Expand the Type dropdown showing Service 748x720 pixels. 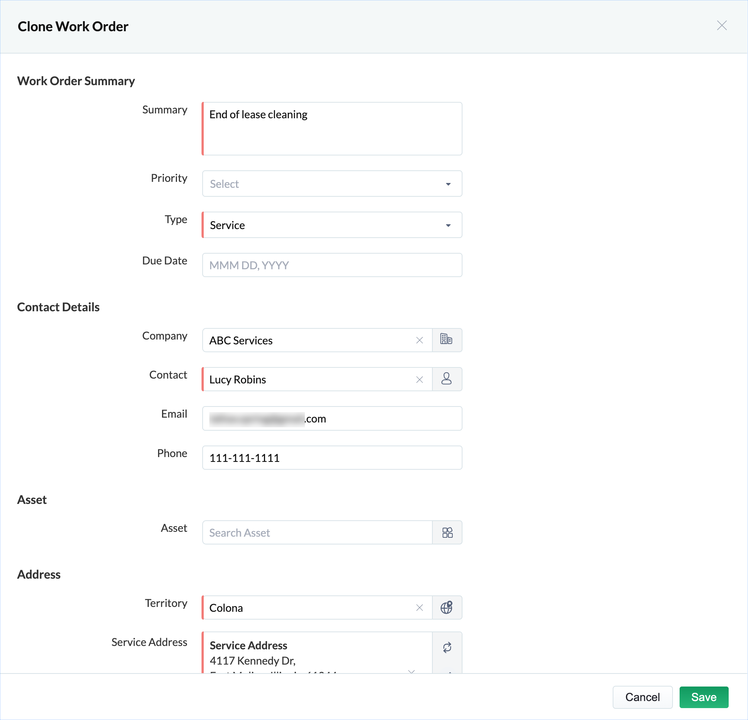point(332,225)
